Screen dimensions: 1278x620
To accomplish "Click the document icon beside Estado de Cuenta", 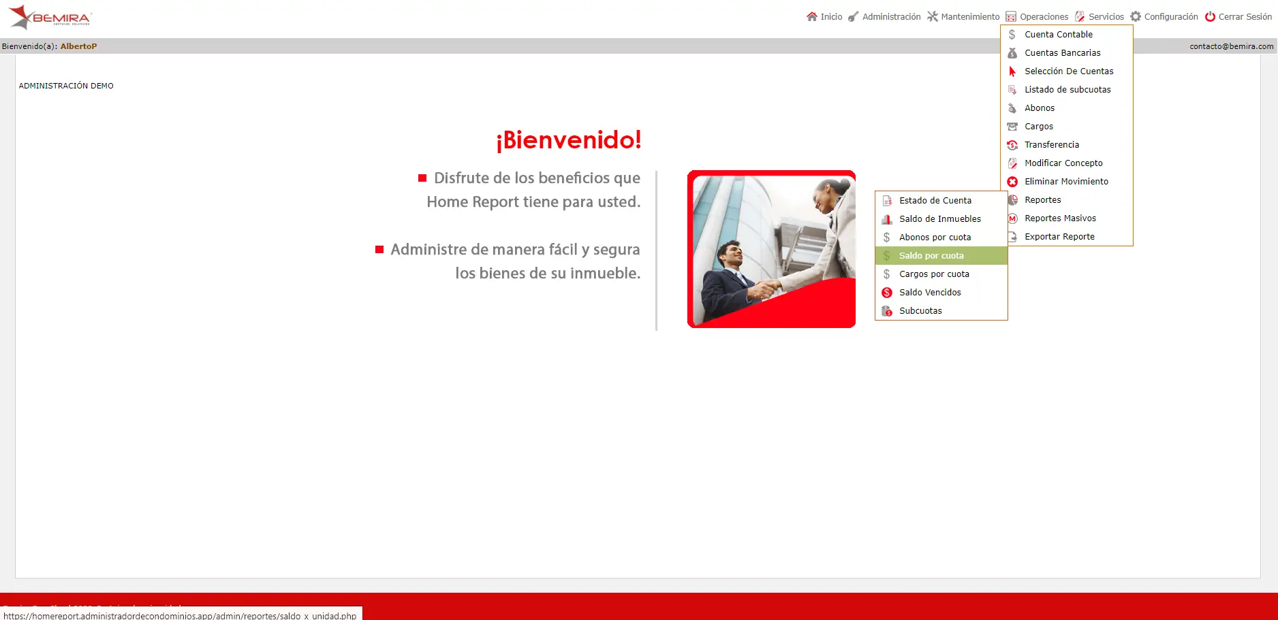I will click(x=887, y=201).
